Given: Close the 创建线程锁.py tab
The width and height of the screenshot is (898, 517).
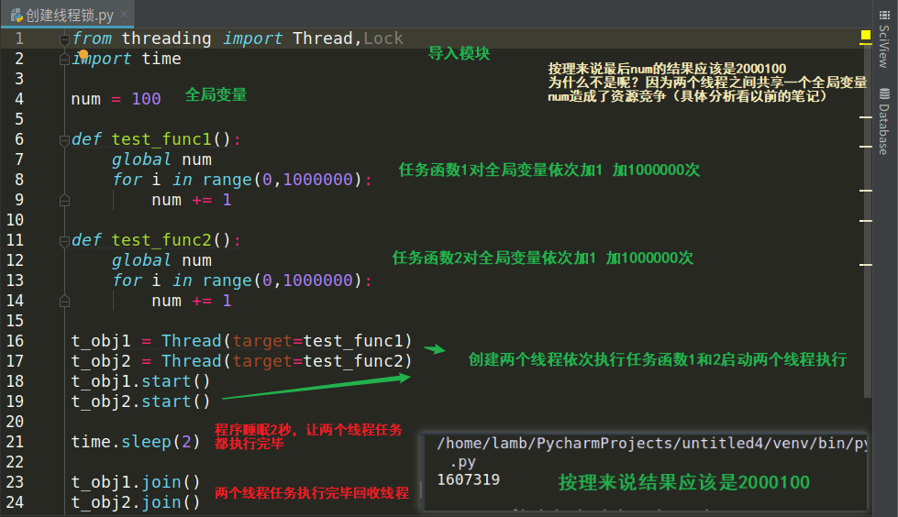Looking at the screenshot, I should click(x=124, y=15).
